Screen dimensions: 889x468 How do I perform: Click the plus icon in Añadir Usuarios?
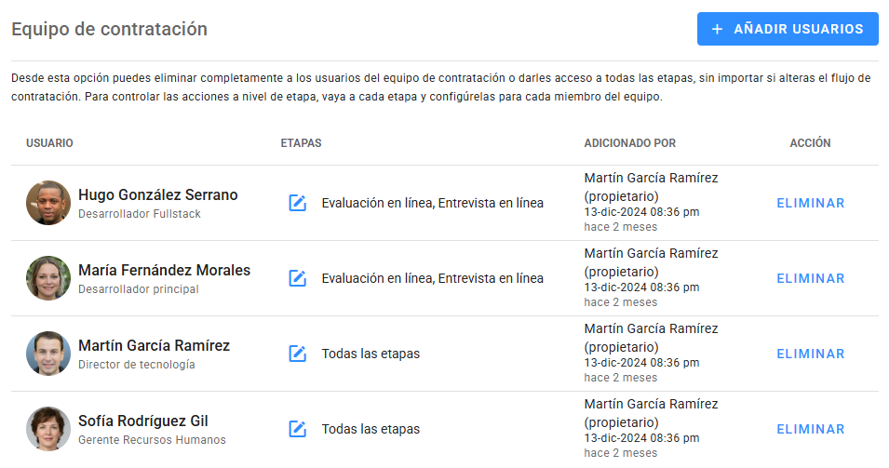717,29
